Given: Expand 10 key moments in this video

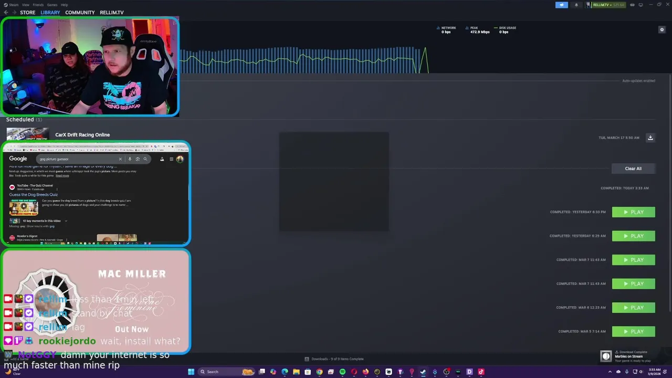Looking at the screenshot, I should point(38,221).
